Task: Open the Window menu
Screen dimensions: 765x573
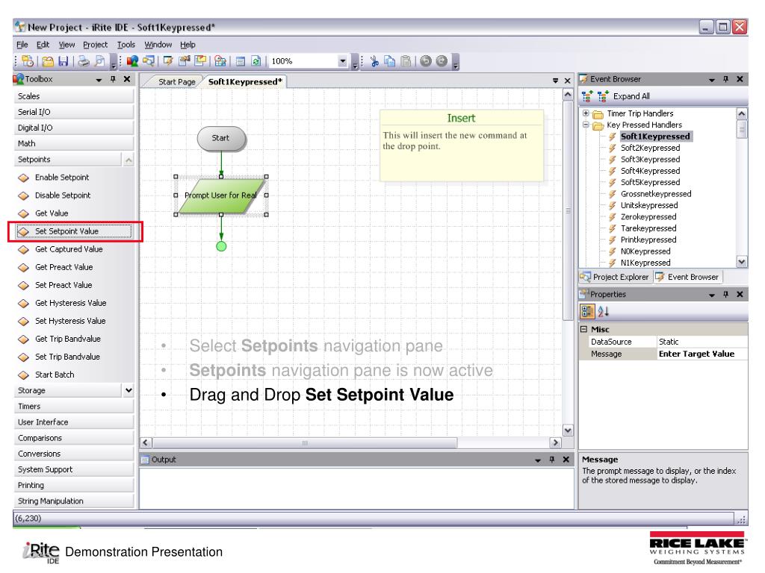Action: tap(158, 44)
